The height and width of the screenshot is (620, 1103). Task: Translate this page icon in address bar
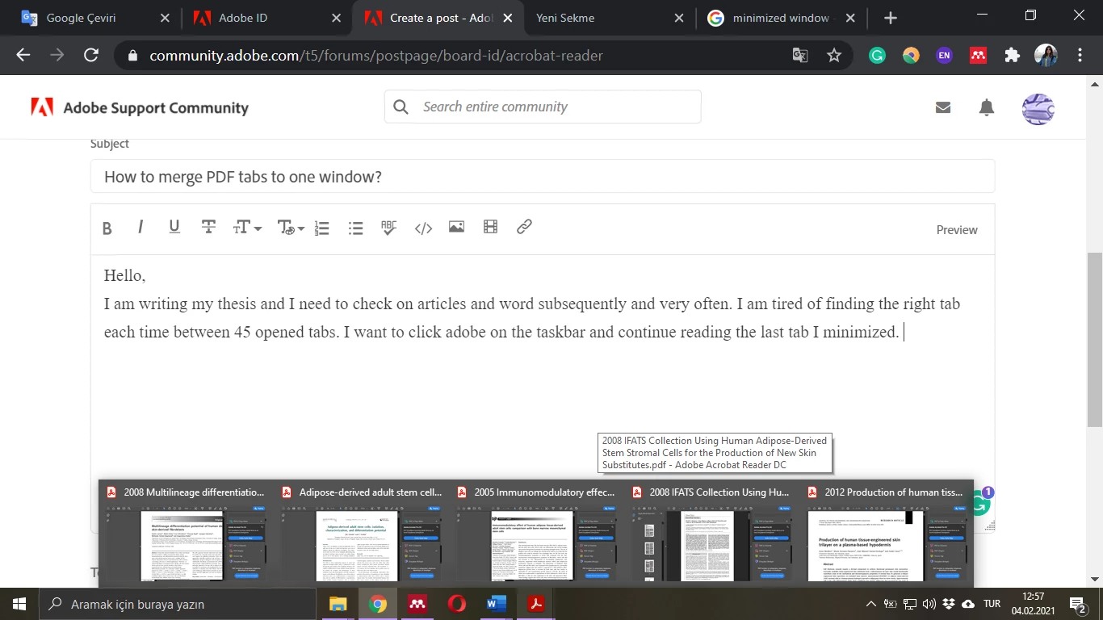[x=799, y=55]
